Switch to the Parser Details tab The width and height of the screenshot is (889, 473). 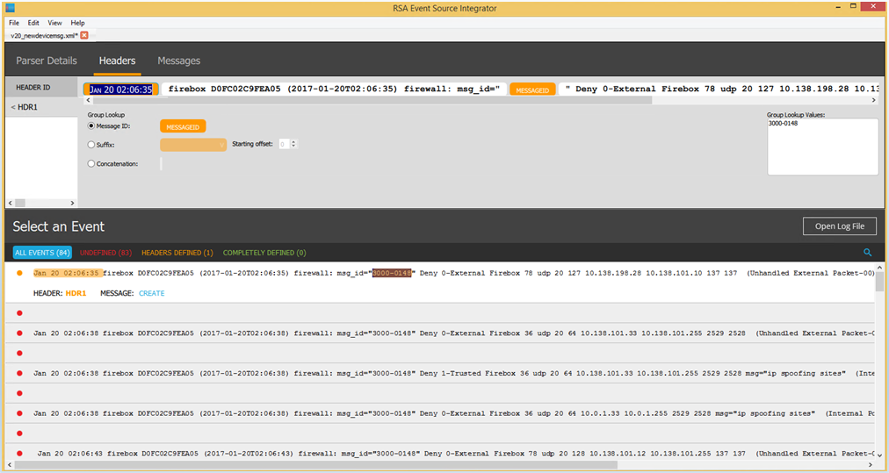pyautogui.click(x=47, y=61)
